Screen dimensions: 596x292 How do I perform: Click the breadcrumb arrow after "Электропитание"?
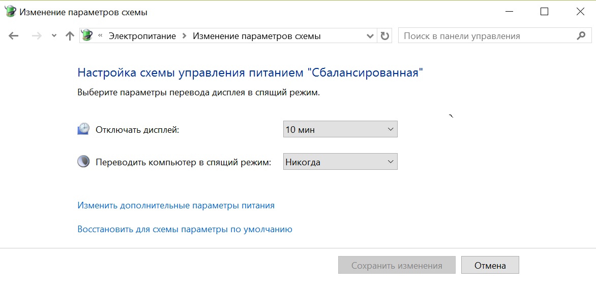click(184, 36)
